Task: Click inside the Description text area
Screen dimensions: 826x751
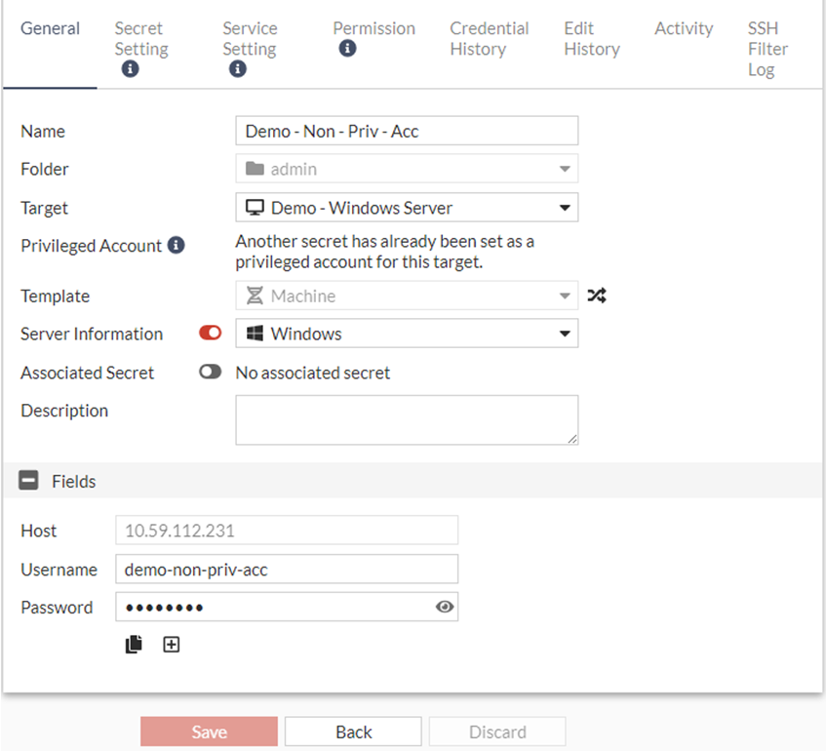Action: click(x=407, y=419)
